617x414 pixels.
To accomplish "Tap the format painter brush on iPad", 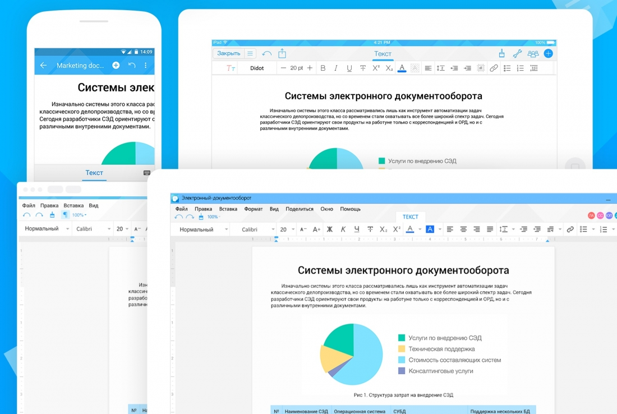I will point(501,53).
